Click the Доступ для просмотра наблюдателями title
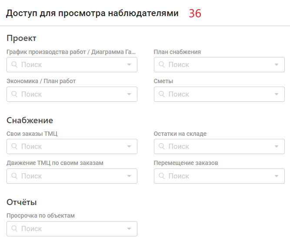The height and width of the screenshot is (249, 290). click(92, 13)
